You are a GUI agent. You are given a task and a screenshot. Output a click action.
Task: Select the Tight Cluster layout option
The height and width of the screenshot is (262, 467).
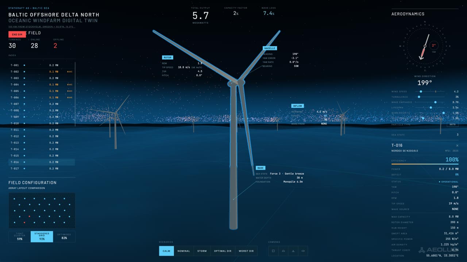pyautogui.click(x=19, y=237)
